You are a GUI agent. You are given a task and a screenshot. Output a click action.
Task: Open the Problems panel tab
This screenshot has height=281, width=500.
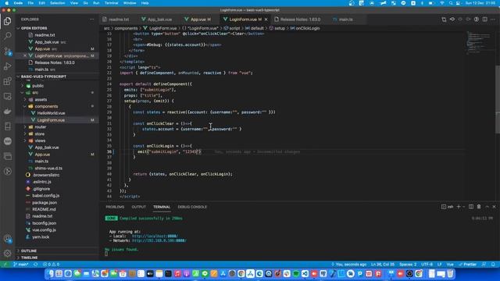pyautogui.click(x=115, y=207)
